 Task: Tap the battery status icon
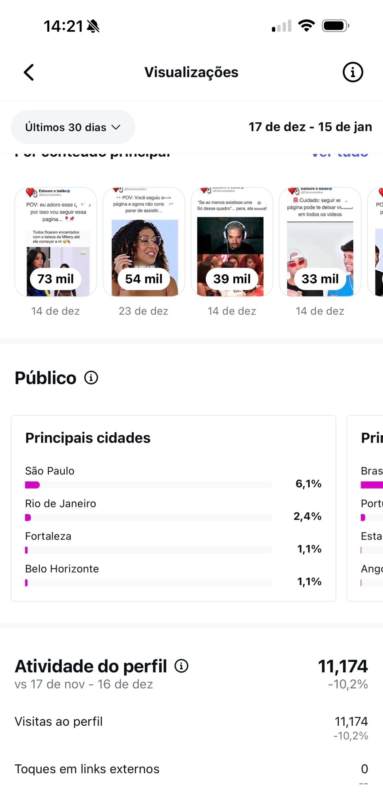(335, 26)
